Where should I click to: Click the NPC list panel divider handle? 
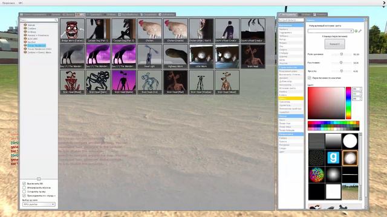point(39,179)
